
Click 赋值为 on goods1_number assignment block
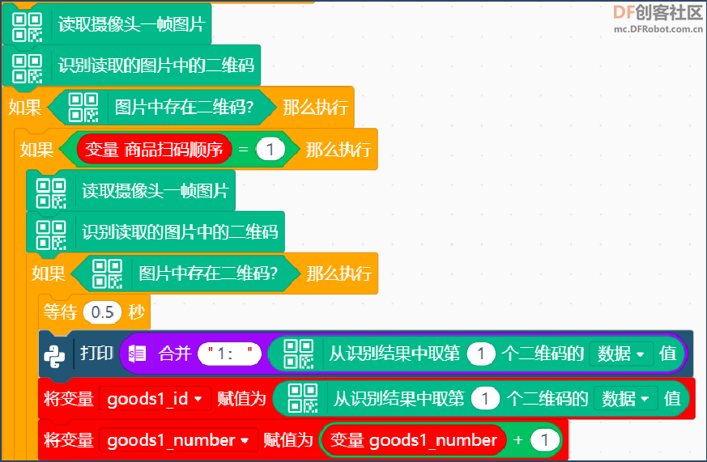coord(288,440)
